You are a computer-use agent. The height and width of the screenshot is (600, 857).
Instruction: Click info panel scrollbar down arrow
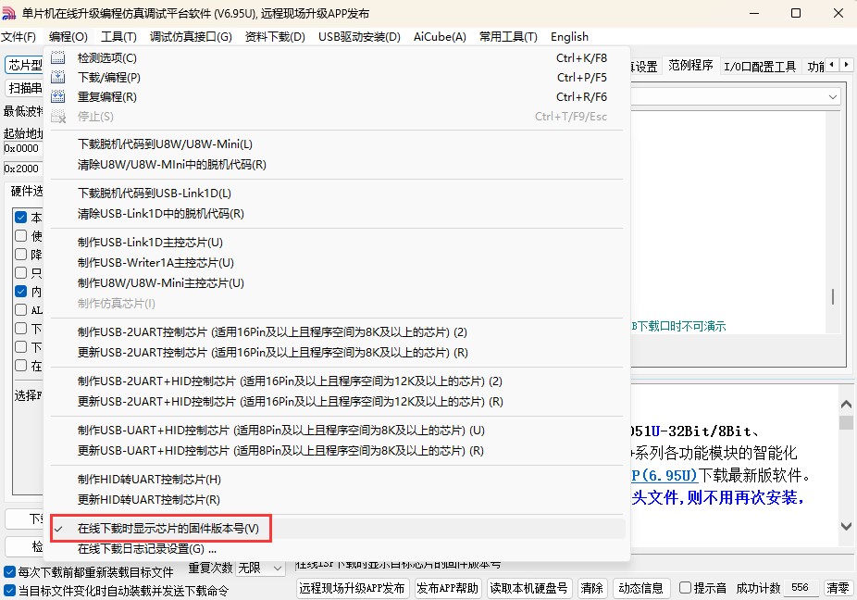click(x=846, y=526)
